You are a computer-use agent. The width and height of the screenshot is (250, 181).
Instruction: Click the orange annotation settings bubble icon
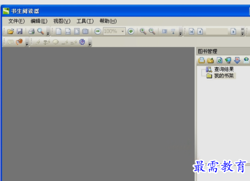tap(19, 42)
